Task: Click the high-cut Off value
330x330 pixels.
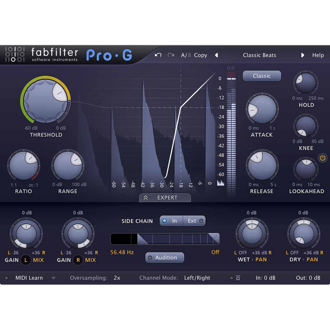Action: pyautogui.click(x=215, y=252)
